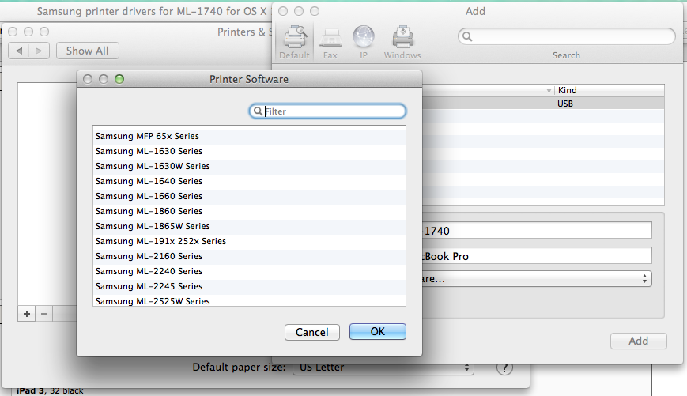Go forward with the right arrow in Printers window

coord(39,51)
